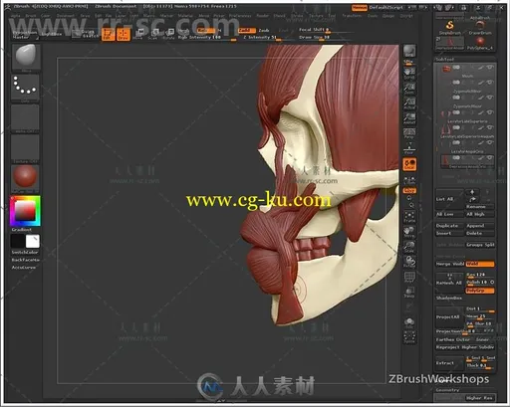This screenshot has height=407, width=510.
Task: Open Projection Master
Action: coord(25,35)
